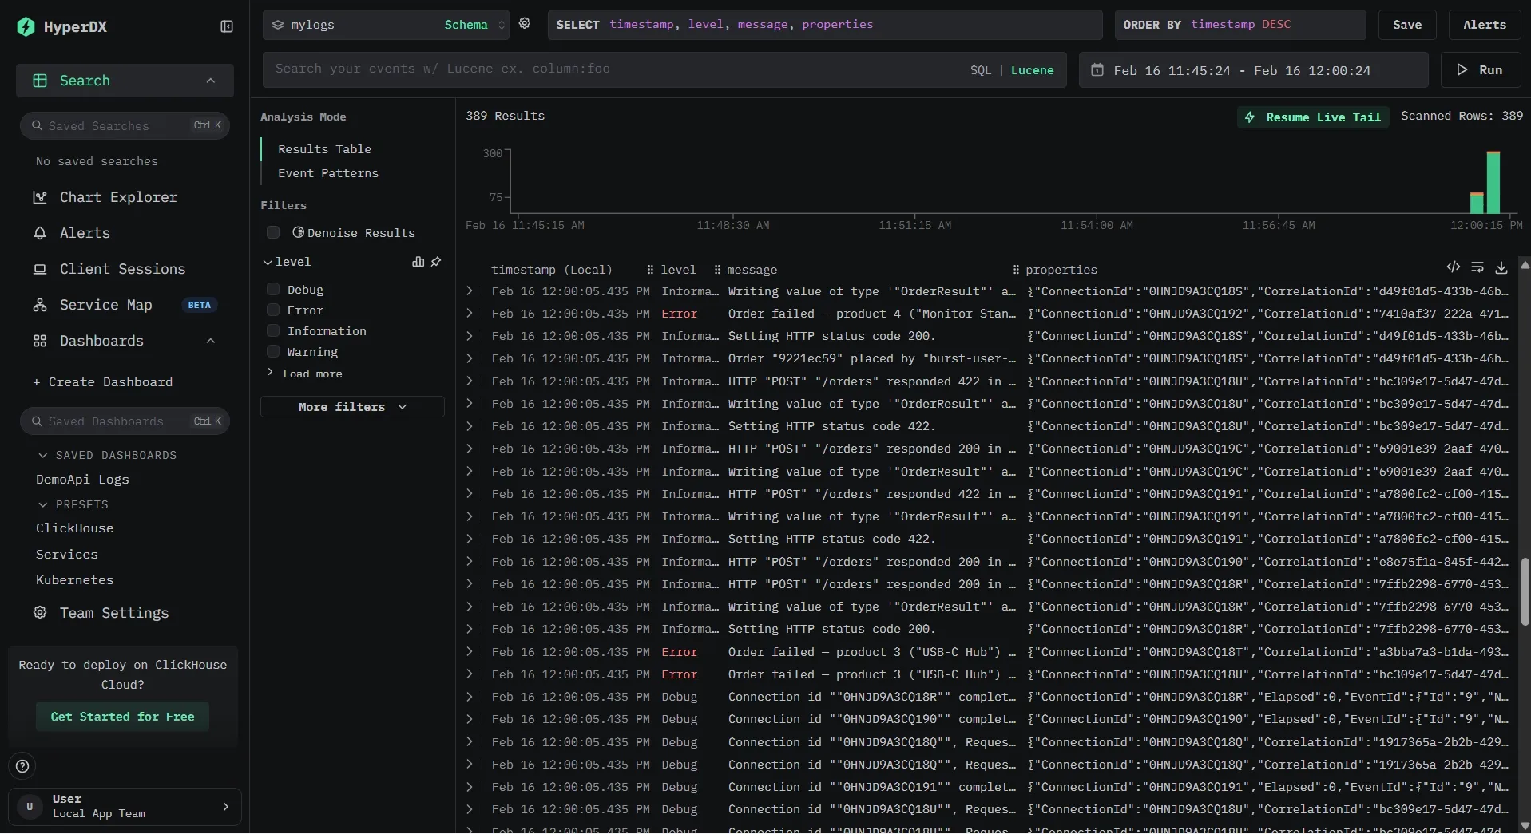Open Chart Explorer from the sidebar

(118, 197)
